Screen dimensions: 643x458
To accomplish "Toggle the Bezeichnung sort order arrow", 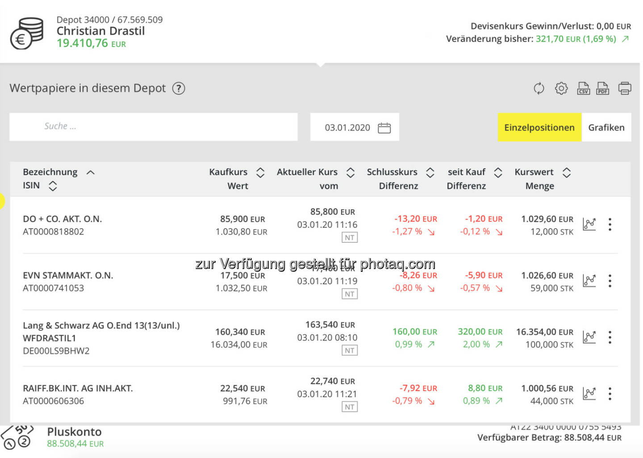I will point(91,172).
